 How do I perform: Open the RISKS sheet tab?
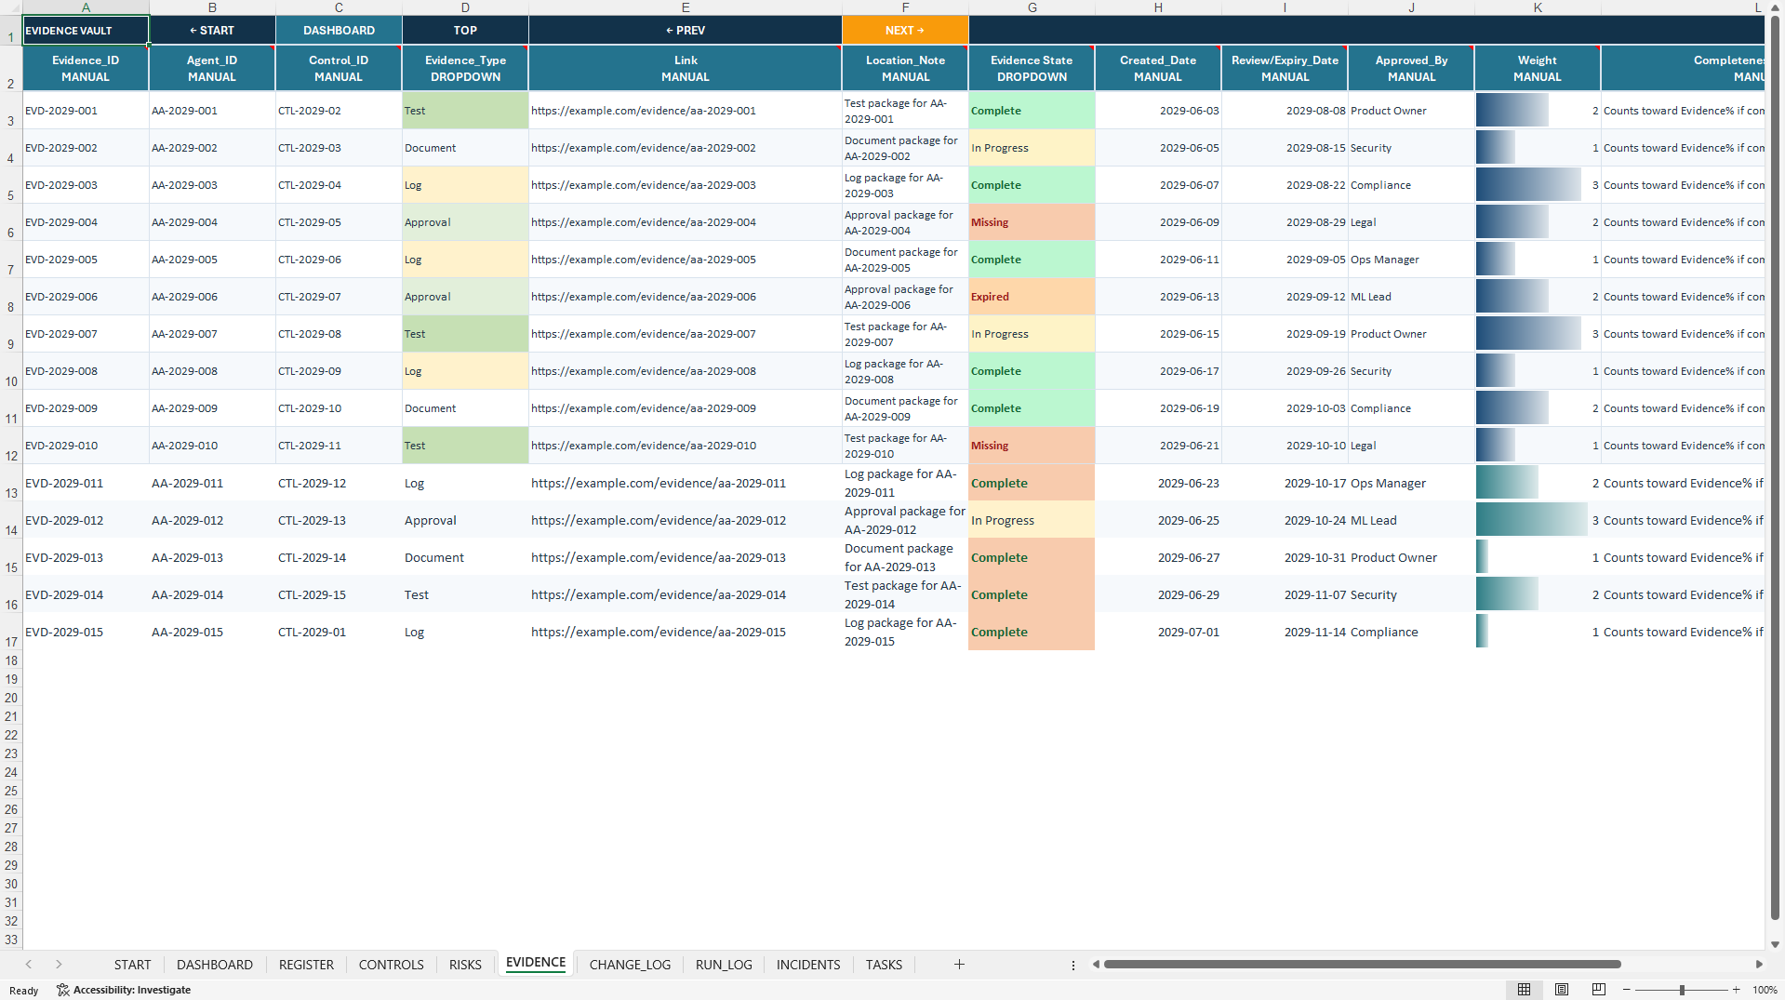point(465,965)
